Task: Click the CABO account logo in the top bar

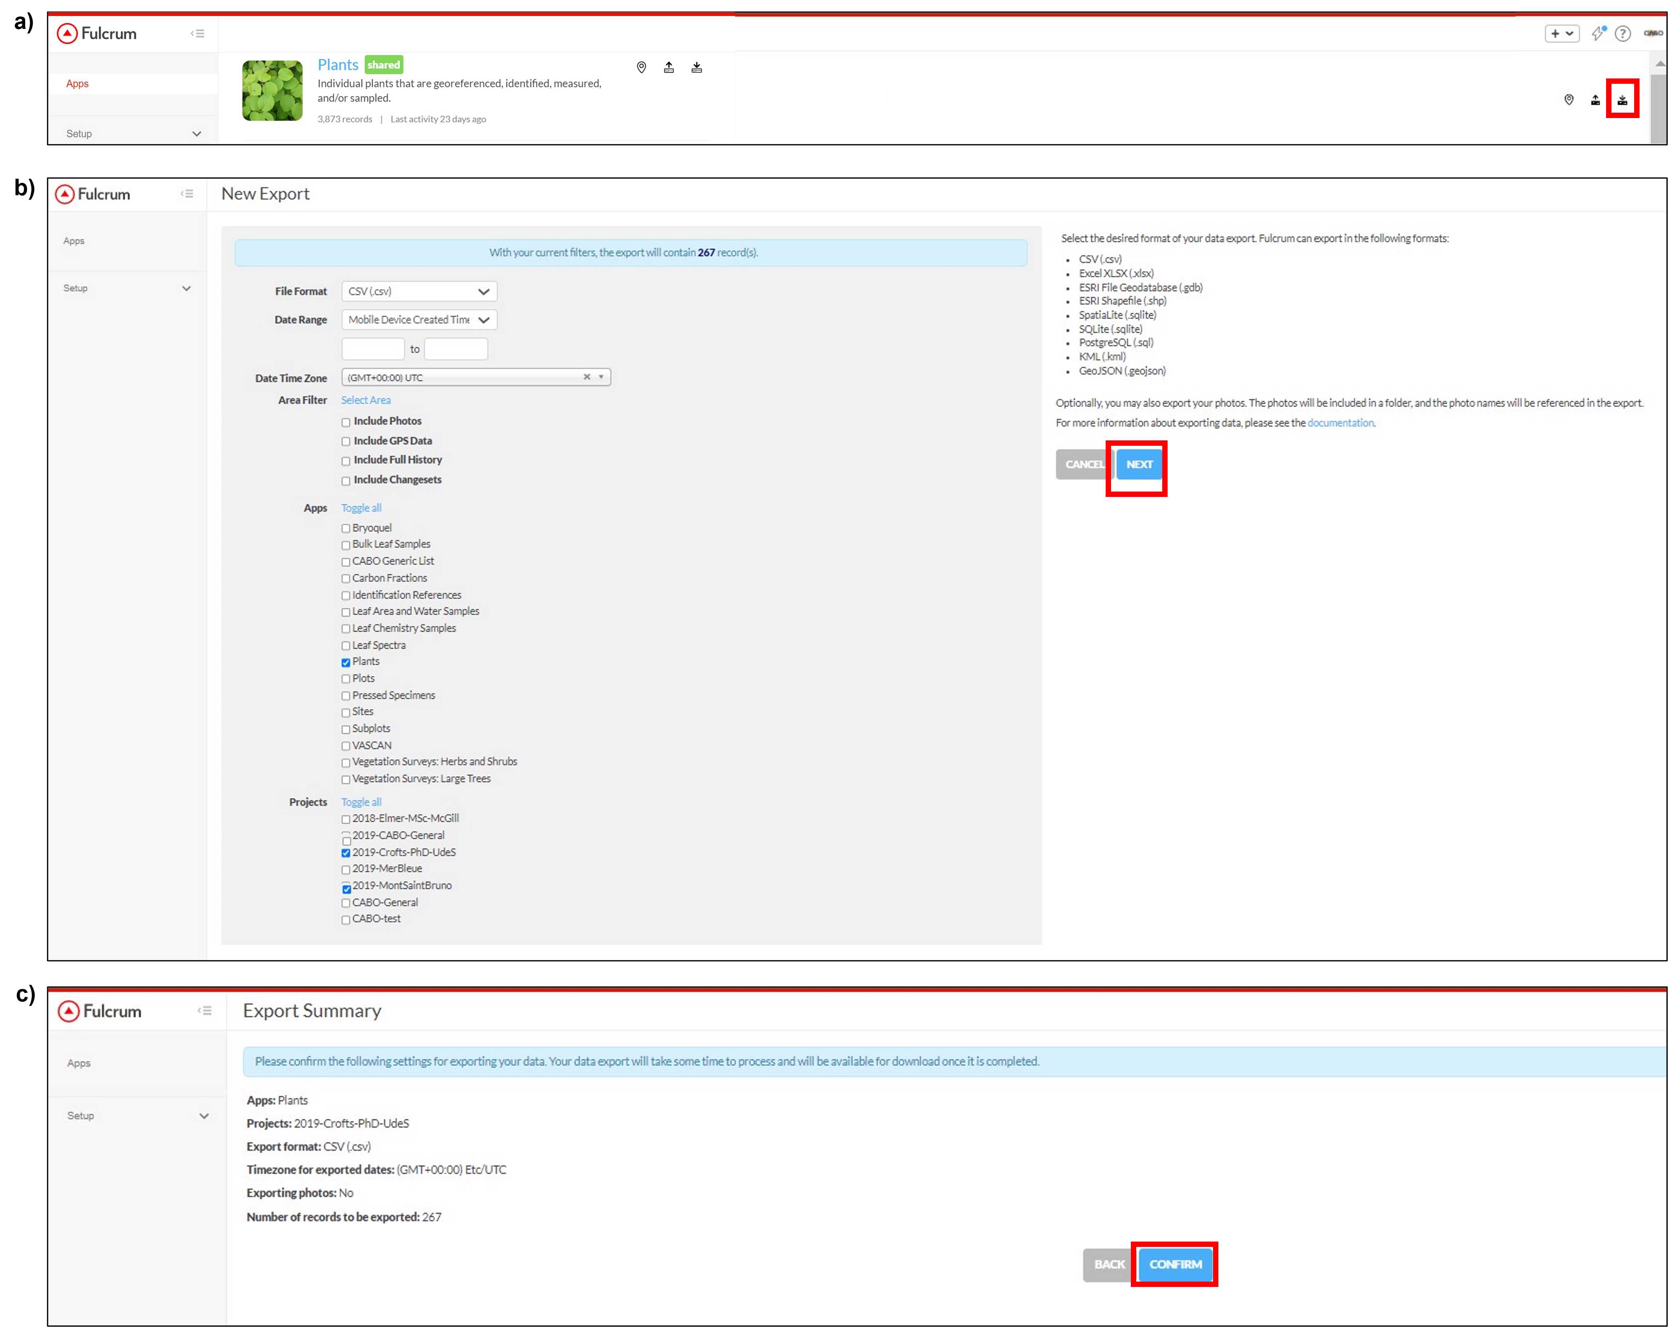Action: [x=1653, y=33]
